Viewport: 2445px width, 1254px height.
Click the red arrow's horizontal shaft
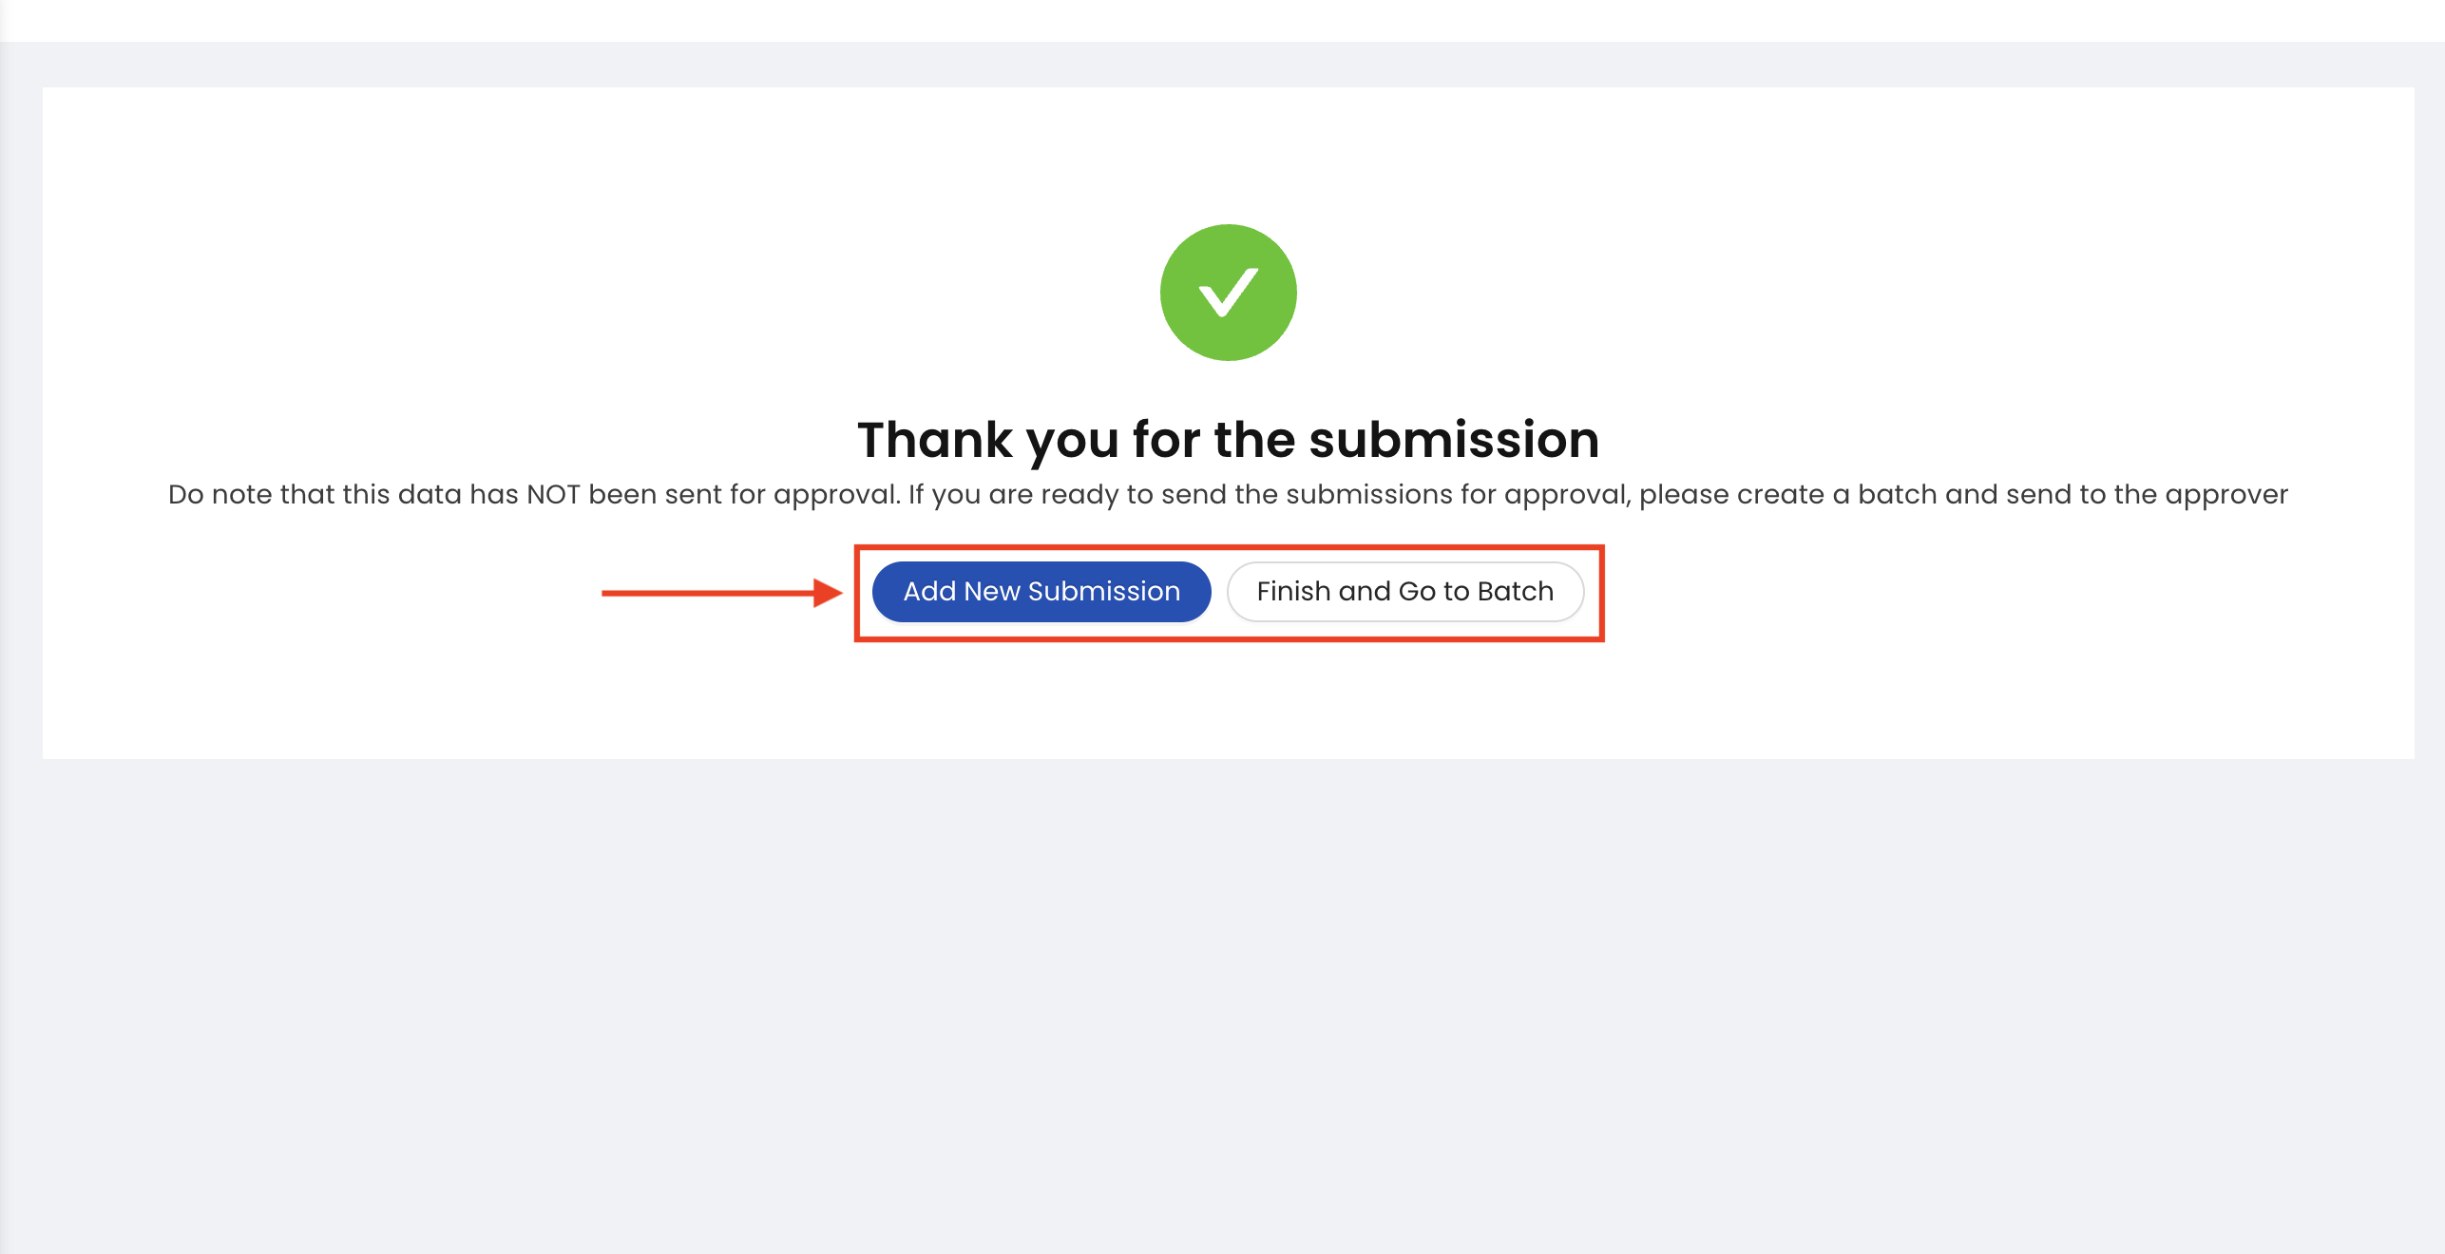[x=708, y=593]
